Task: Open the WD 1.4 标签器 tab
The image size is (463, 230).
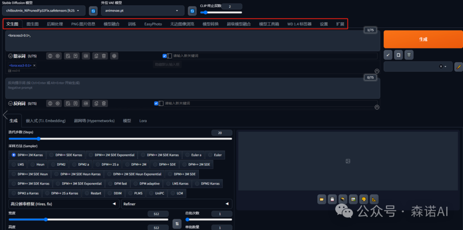Action: [299, 24]
